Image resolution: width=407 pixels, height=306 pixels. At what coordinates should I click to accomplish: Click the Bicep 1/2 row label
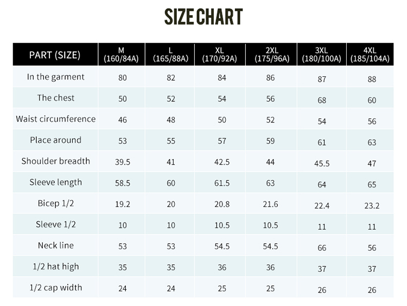[56, 204]
